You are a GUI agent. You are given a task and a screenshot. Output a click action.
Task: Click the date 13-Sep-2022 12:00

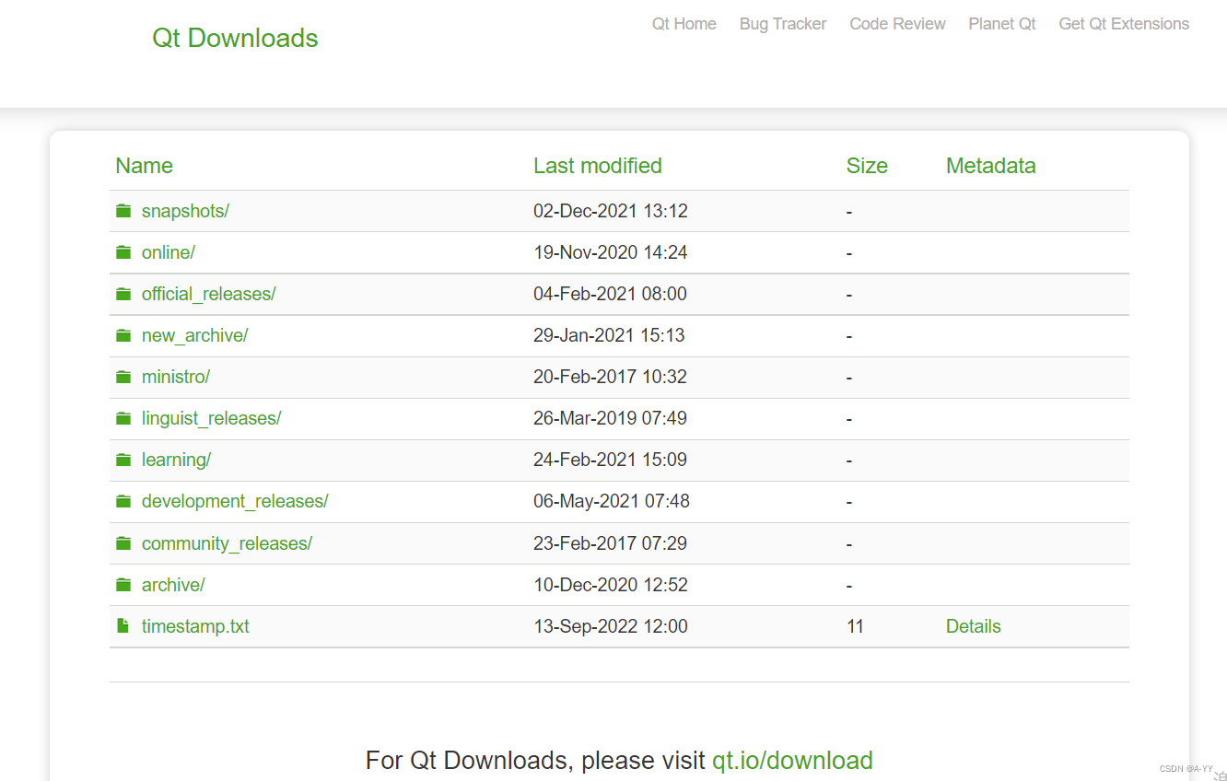tap(611, 626)
